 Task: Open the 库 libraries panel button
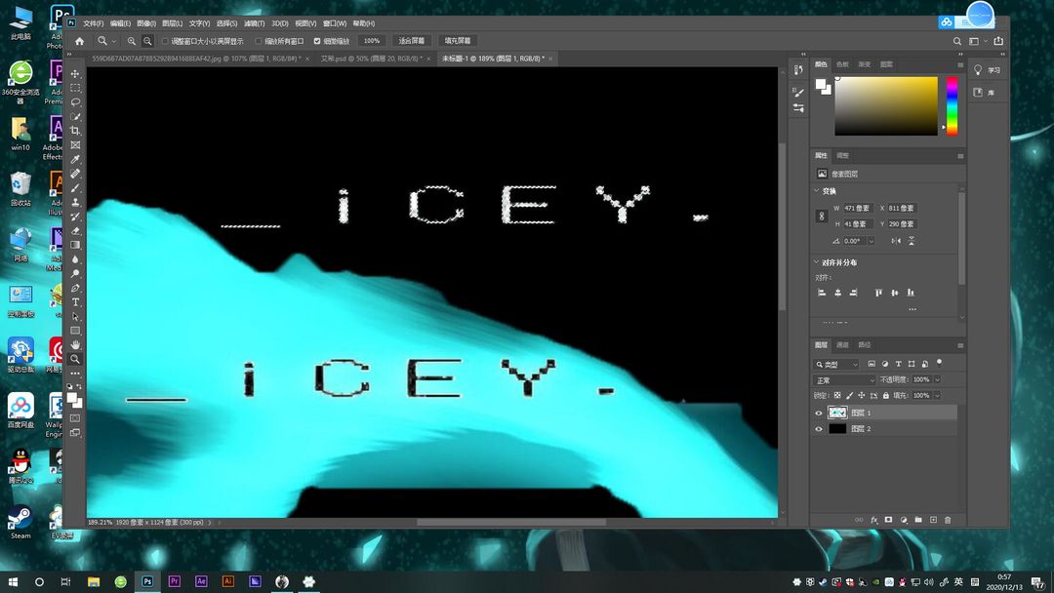click(x=984, y=93)
